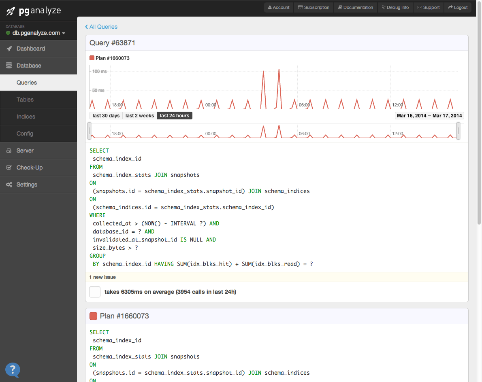Click the 'takes 6305ms on average' issue text

click(x=170, y=292)
